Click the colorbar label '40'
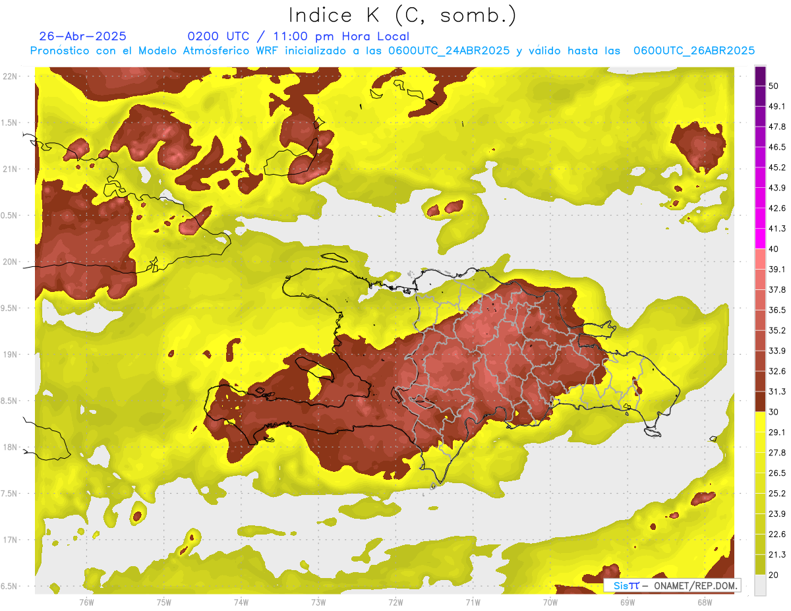The height and width of the screenshot is (611, 791). [774, 249]
